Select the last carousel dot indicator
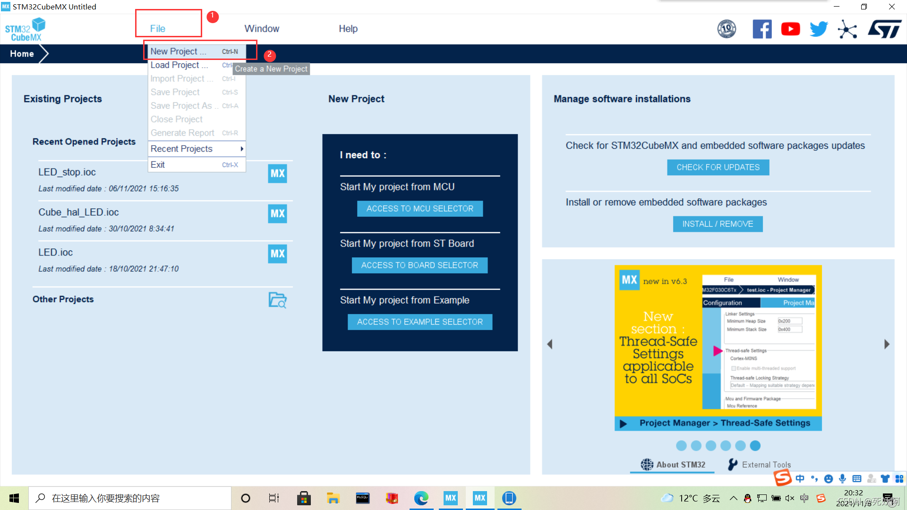 pyautogui.click(x=755, y=445)
